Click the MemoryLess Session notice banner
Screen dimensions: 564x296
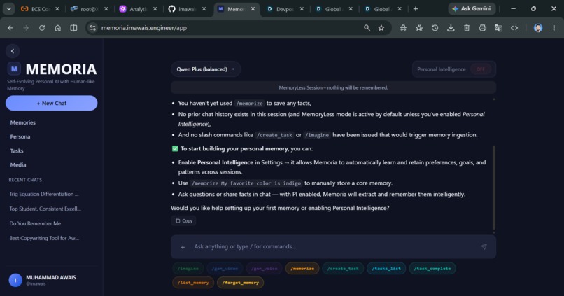point(333,87)
